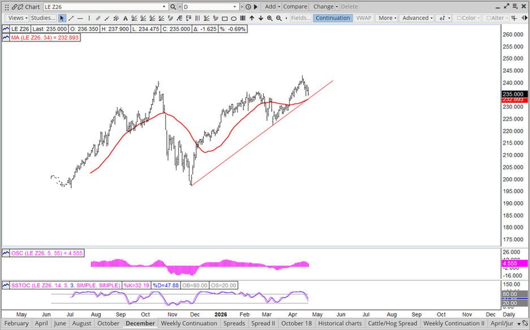Open the LE Z26 symbol dropdown arrow
The width and height of the screenshot is (530, 330).
(x=164, y=7)
